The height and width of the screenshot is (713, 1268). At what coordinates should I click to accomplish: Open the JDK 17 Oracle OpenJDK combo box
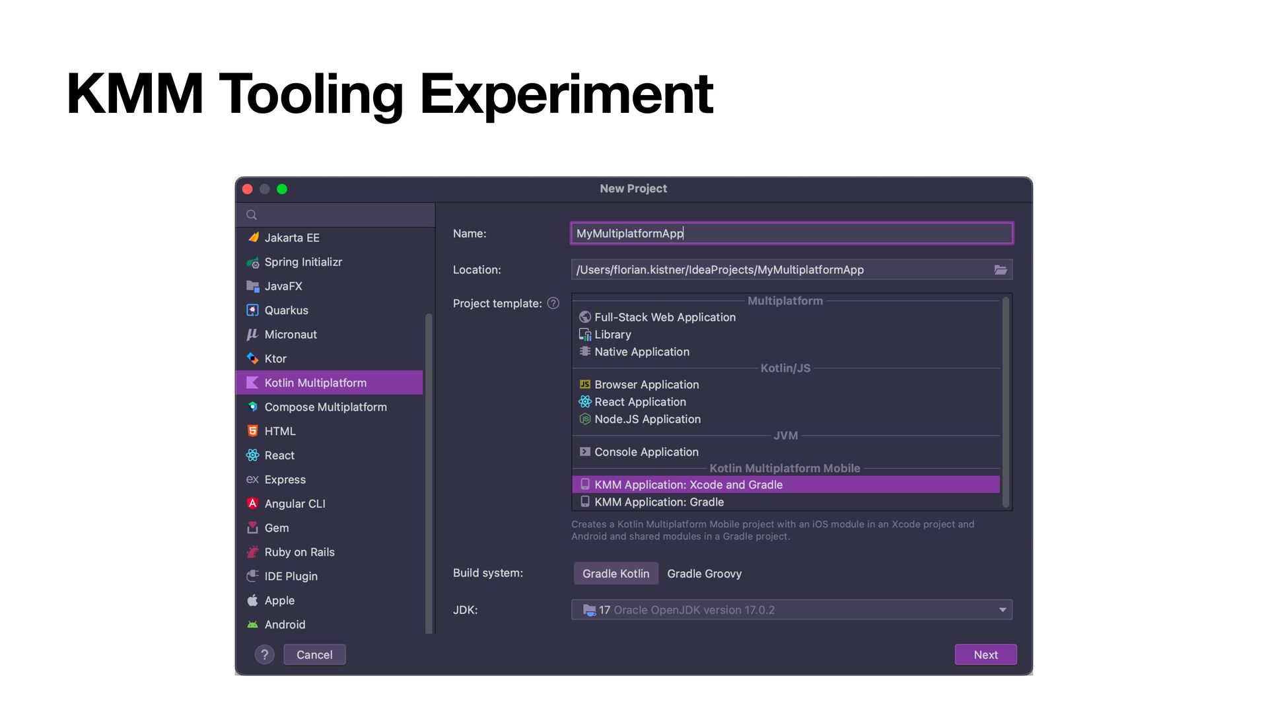[x=792, y=610]
